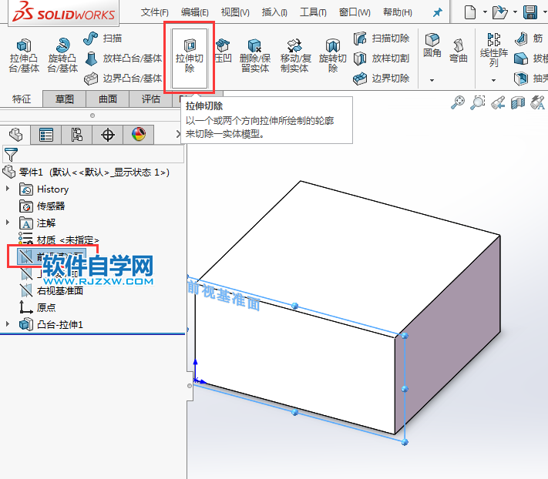Switch to the 曲面 ribbon tab
The image size is (548, 479).
coord(108,99)
